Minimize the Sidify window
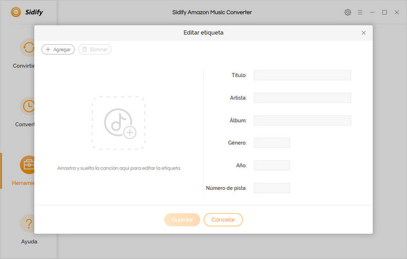The width and height of the screenshot is (407, 259). 372,12
